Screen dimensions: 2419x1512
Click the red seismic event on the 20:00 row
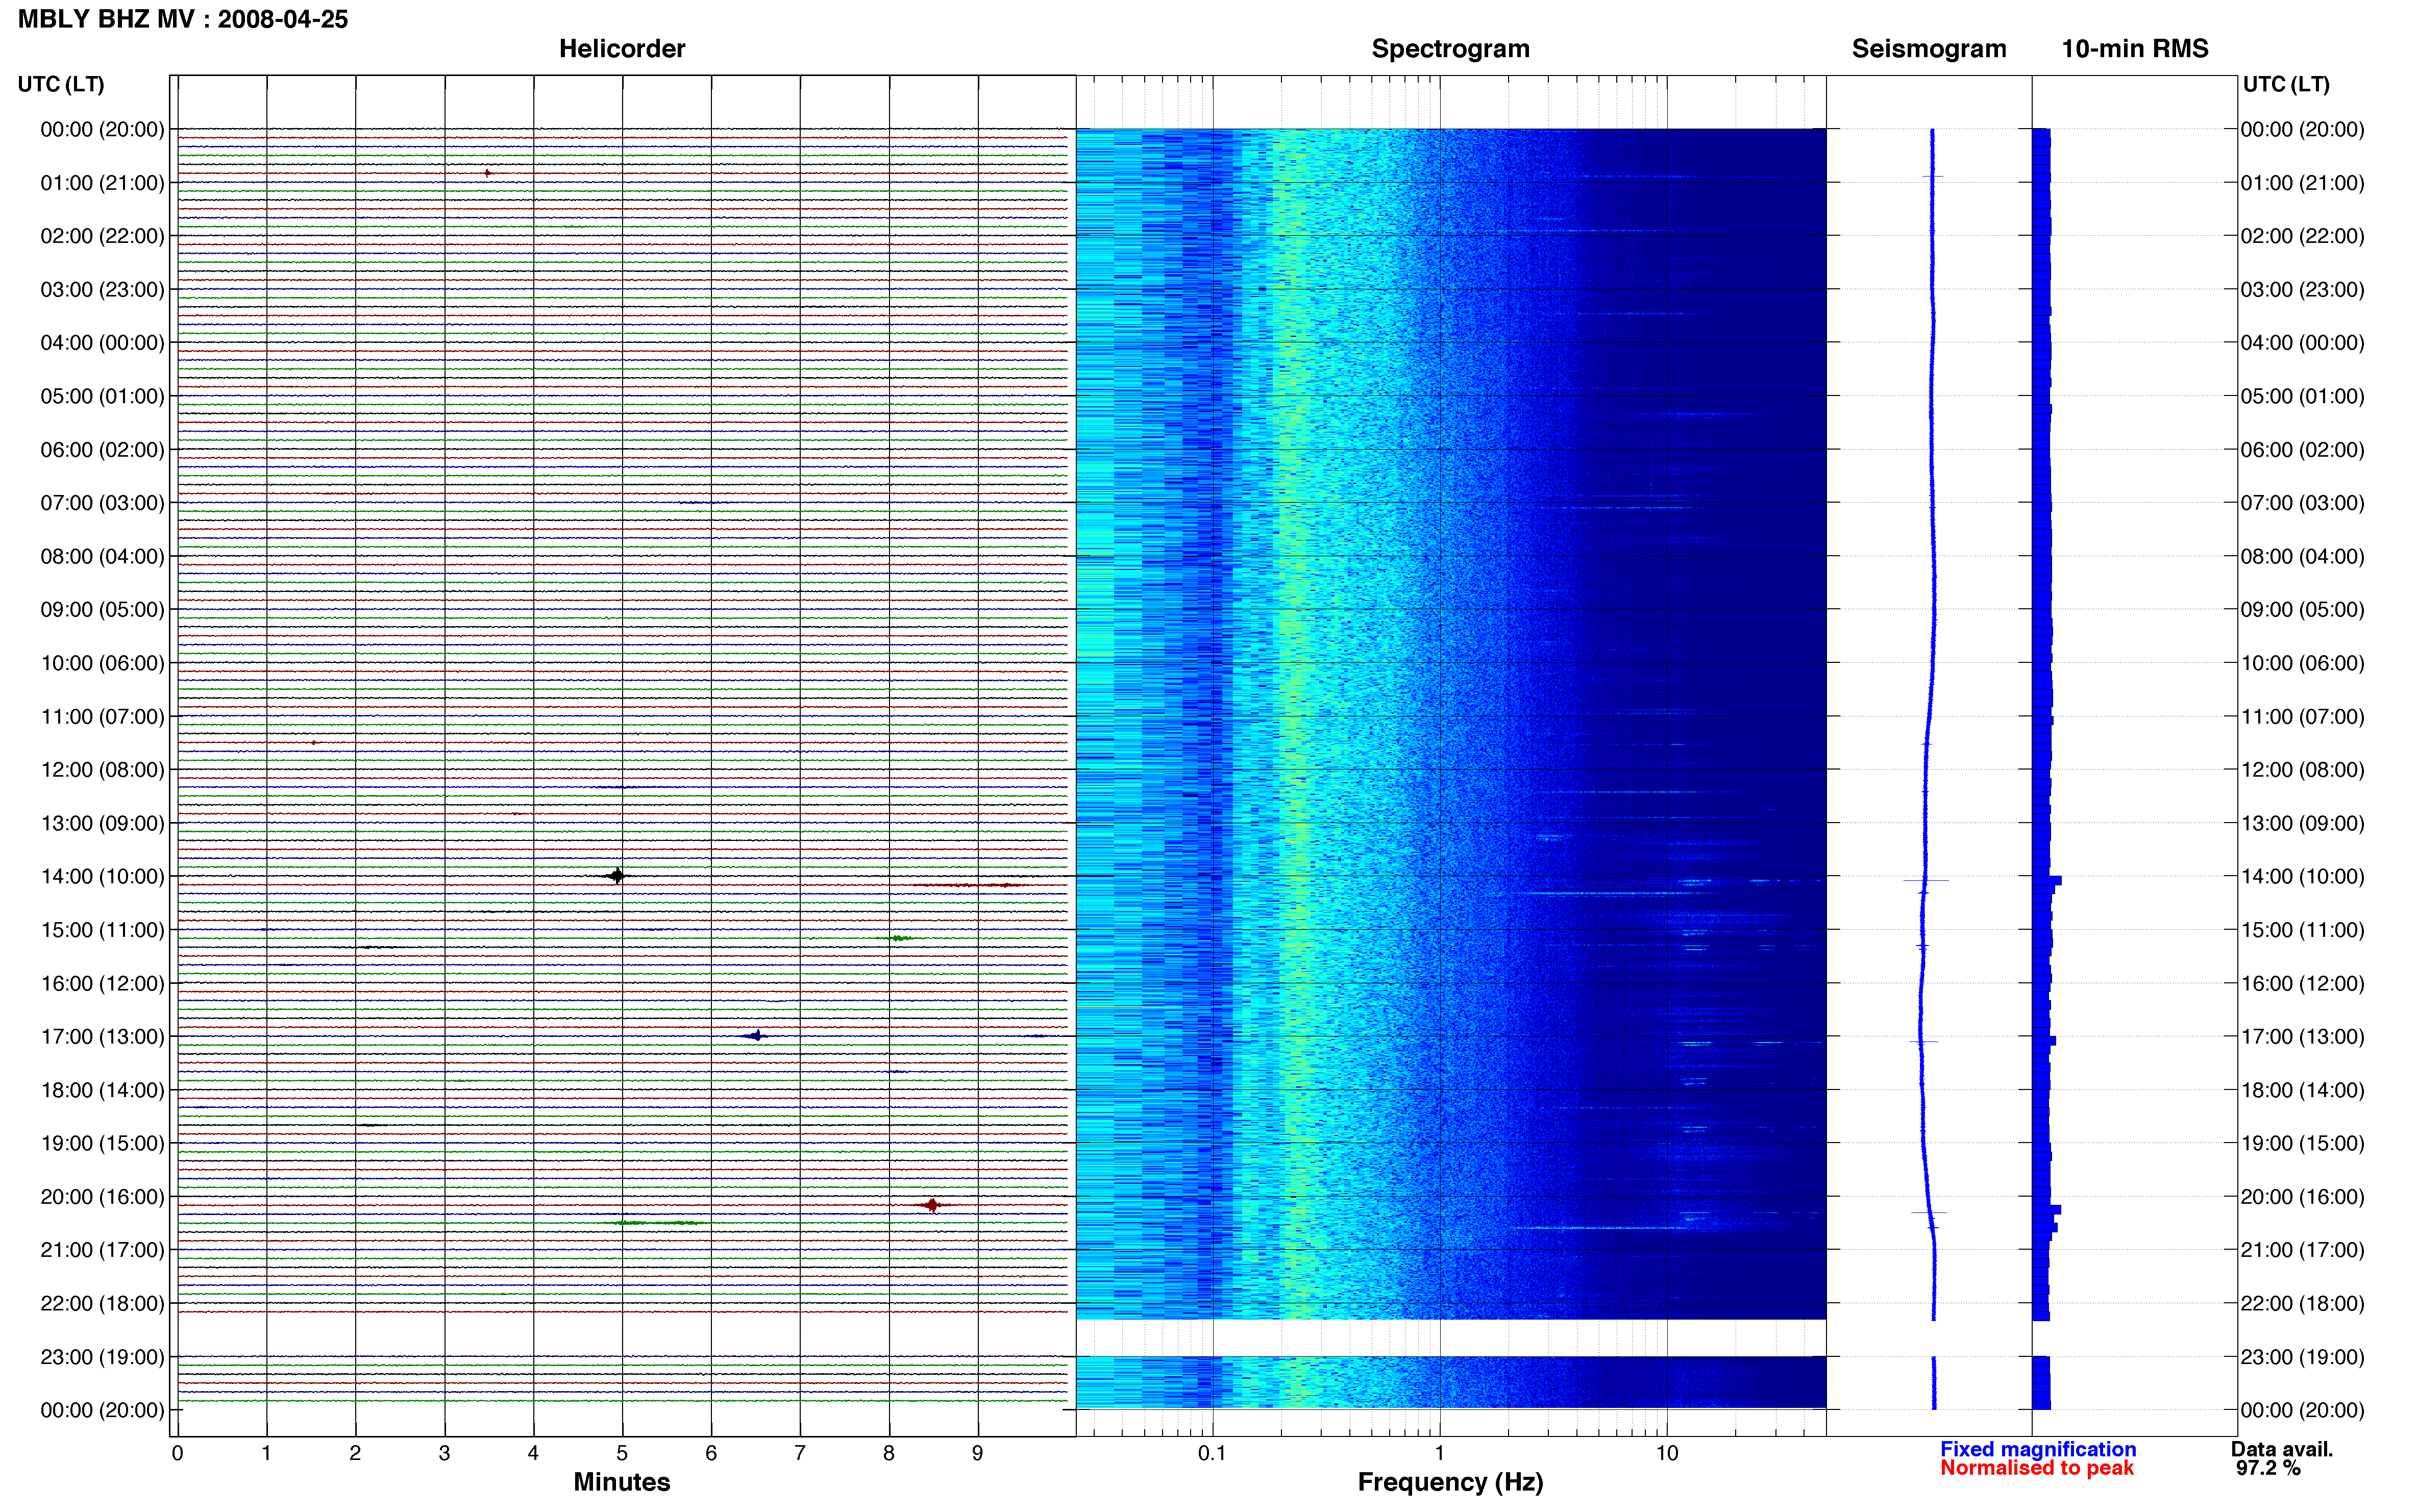(932, 1205)
